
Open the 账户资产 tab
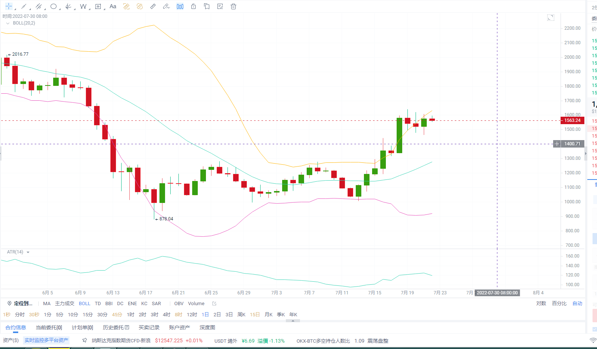(x=180, y=327)
